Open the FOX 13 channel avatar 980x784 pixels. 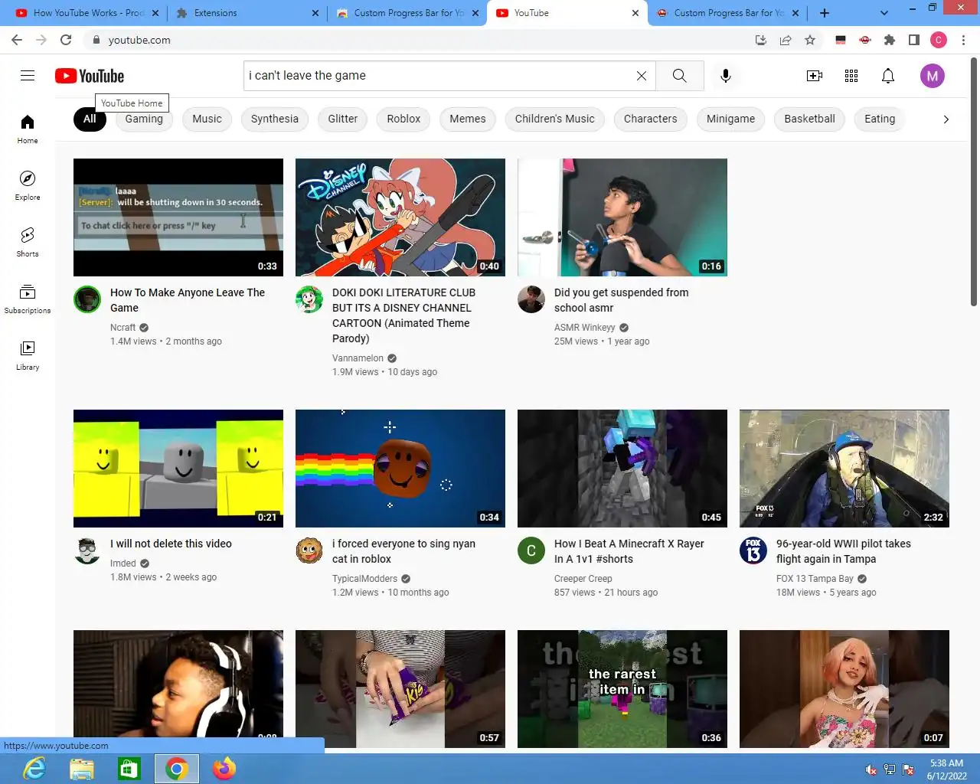tap(753, 550)
